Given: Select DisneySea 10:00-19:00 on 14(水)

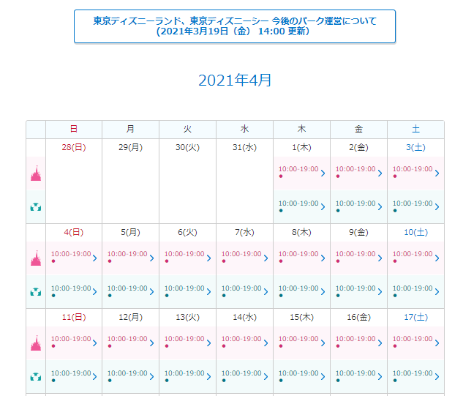Looking at the screenshot, I should coord(241,373).
